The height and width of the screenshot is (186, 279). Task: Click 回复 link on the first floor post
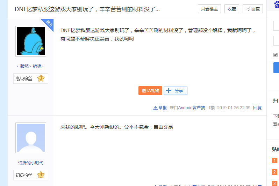click(257, 108)
